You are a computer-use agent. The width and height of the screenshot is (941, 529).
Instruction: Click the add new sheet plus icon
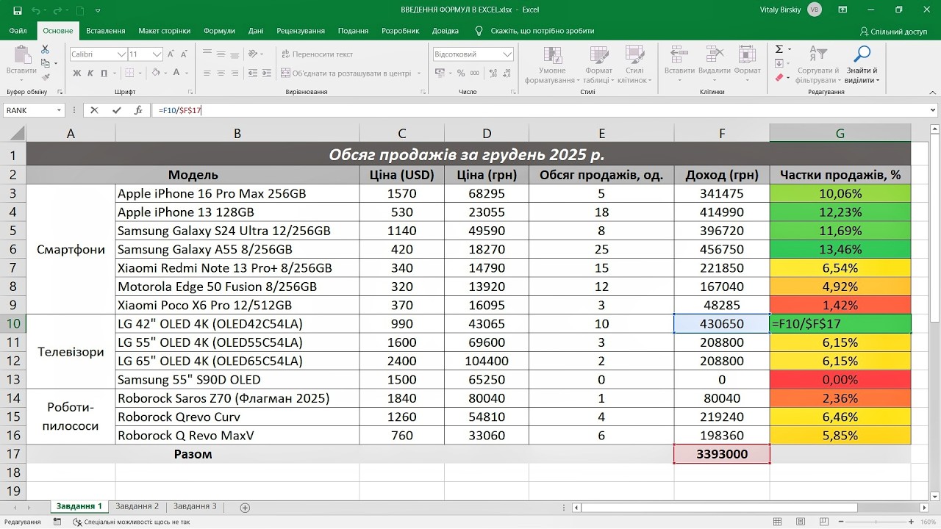coord(245,507)
